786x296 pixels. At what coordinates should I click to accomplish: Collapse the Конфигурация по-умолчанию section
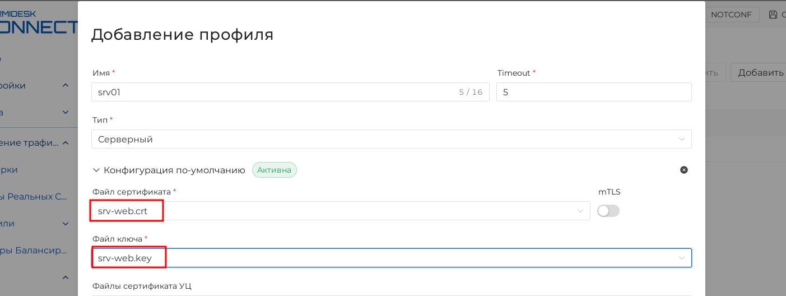(96, 170)
